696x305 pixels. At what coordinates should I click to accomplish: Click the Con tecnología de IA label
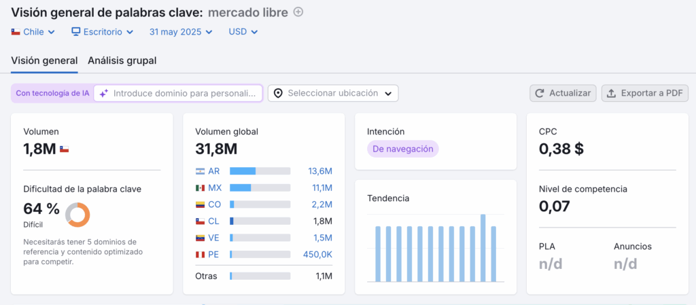pyautogui.click(x=52, y=94)
